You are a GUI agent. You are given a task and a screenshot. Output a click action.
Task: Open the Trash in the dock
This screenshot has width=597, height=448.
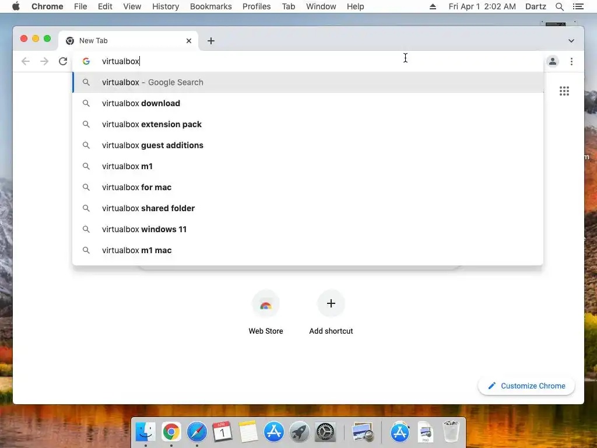point(451,431)
